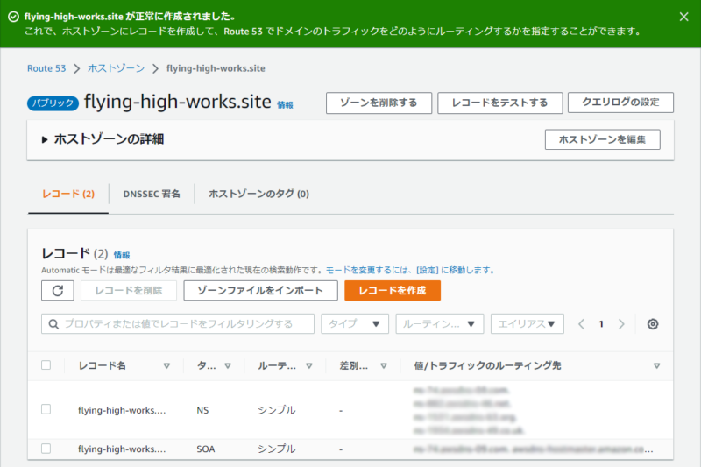
Task: Focus the record filter search field
Action: [x=178, y=324]
